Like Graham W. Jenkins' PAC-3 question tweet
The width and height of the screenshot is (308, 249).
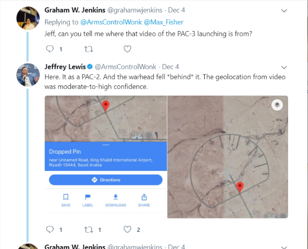127,49
